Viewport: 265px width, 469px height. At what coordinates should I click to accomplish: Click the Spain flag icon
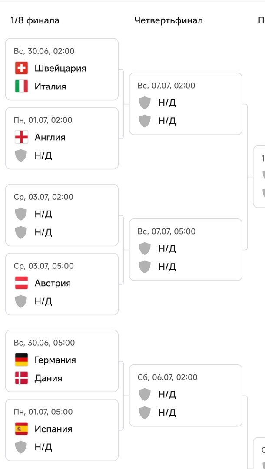21,429
